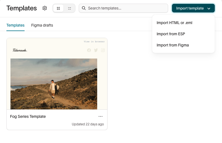Click Twitter icon in template preview

(96, 50)
